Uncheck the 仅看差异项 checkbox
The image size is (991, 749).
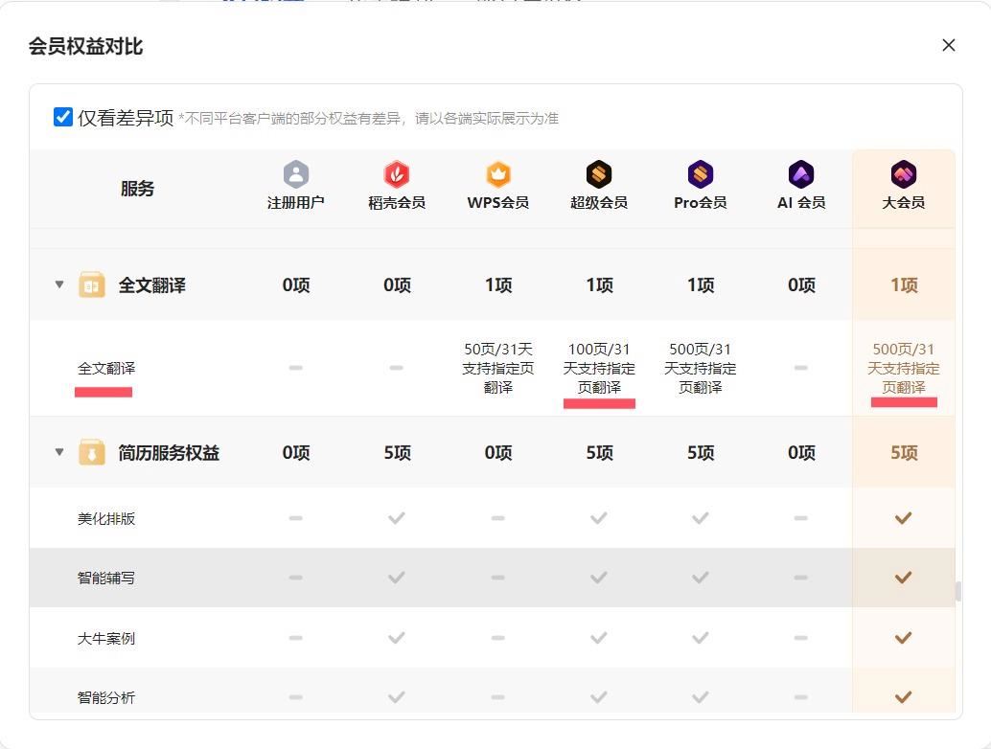pos(63,118)
